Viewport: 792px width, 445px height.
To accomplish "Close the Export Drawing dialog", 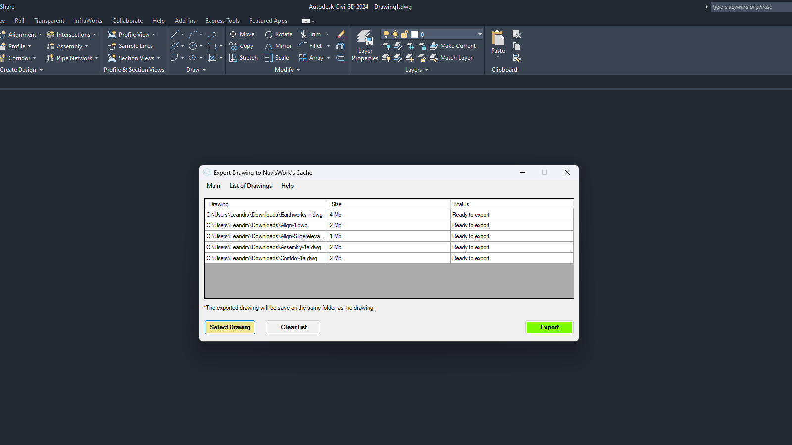I will click(567, 172).
